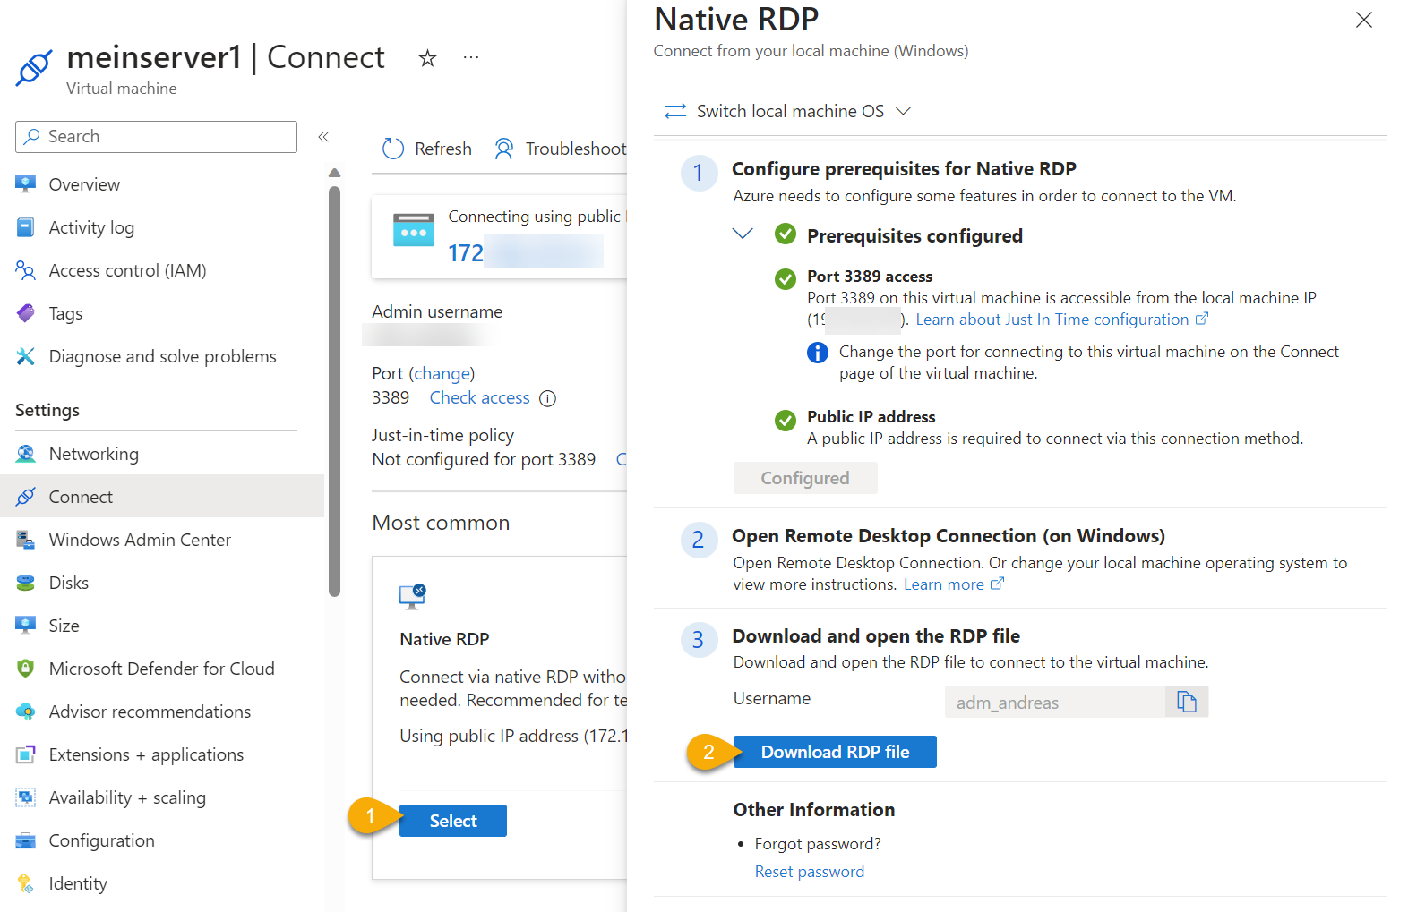
Task: Click the Select button on Native RDP card
Action: pos(453,821)
